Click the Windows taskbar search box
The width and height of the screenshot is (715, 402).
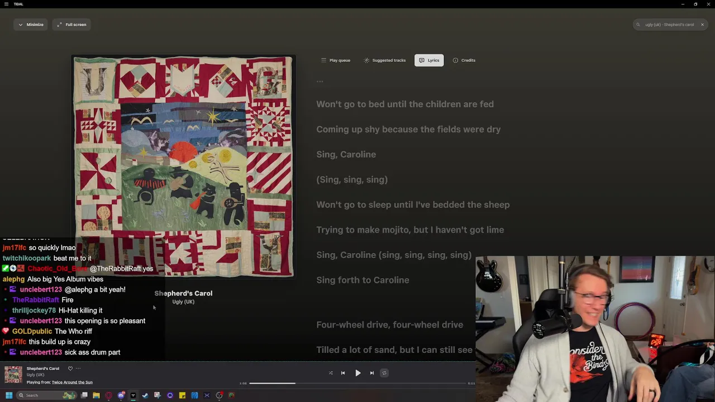pos(46,395)
